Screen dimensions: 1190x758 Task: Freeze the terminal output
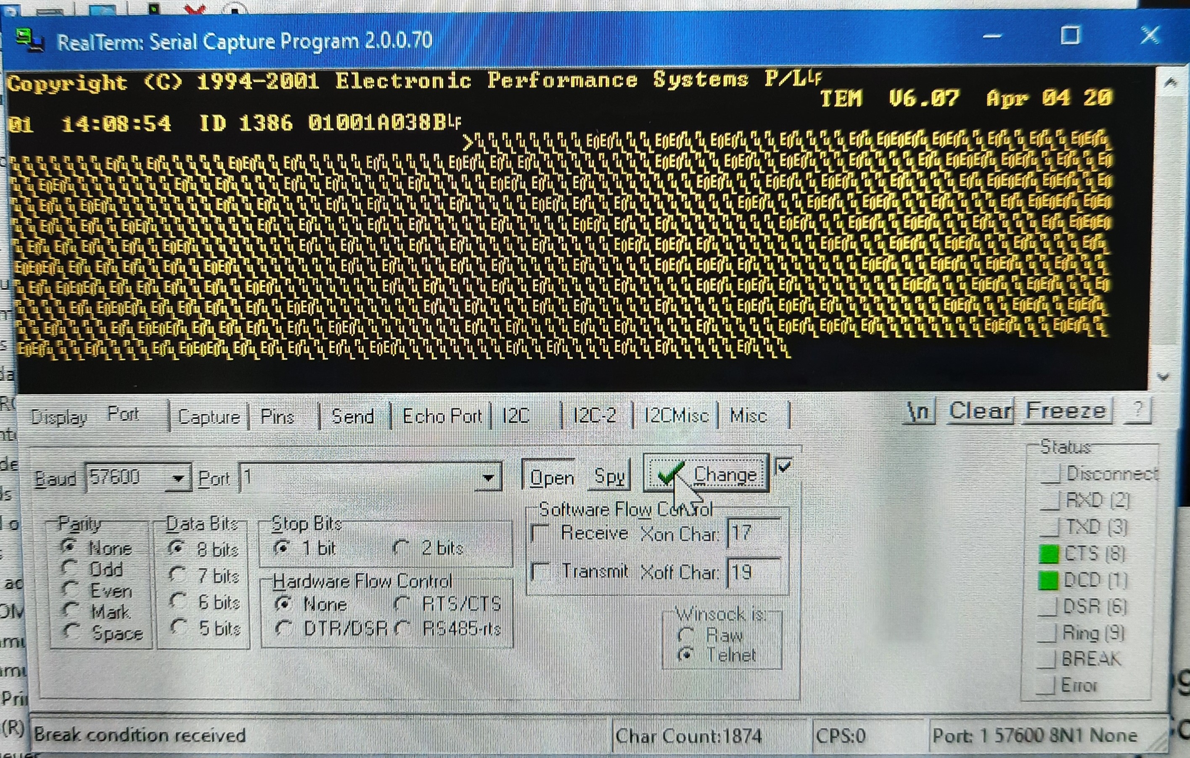coord(1066,411)
